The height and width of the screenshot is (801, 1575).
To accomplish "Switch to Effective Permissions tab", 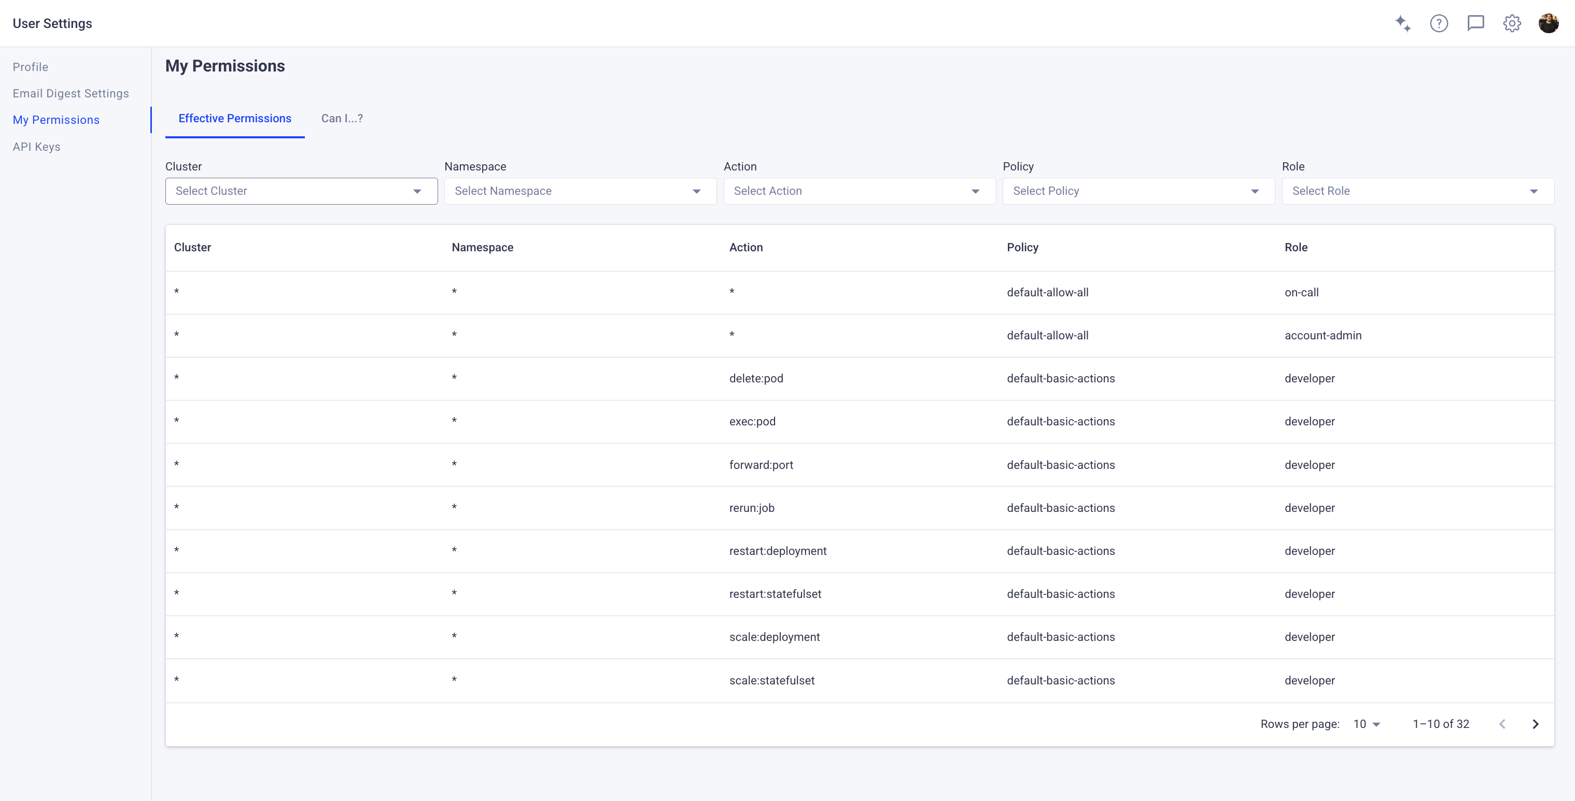I will coord(235,119).
